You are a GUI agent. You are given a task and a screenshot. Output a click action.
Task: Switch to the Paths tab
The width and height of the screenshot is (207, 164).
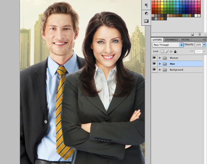185,40
